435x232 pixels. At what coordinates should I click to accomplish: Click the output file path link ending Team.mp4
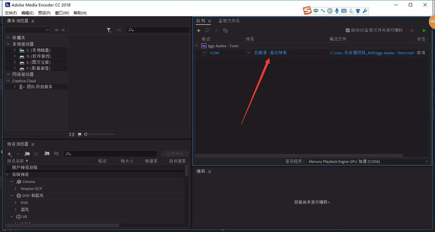coord(372,53)
